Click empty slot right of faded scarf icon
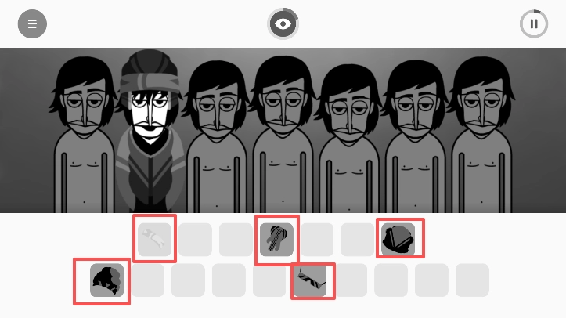This screenshot has height=318, width=566. pyautogui.click(x=195, y=240)
